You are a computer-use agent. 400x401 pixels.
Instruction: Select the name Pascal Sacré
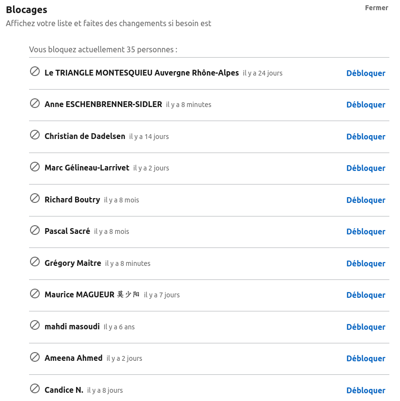click(67, 231)
